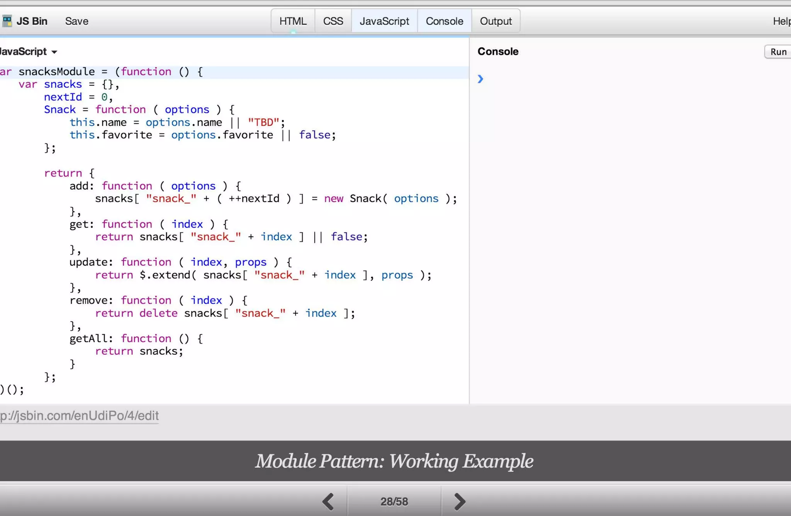Click the 'Module Pattern: Working Example' caption
Screen dimensions: 791x516
(x=394, y=461)
